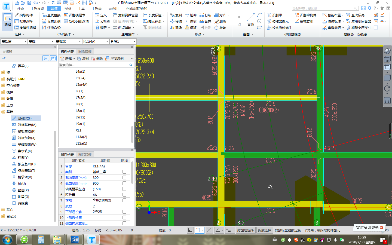Toggle 附加 checkbox for 轴线距梁左边 row
The image size is (392, 245).
coord(124,189)
